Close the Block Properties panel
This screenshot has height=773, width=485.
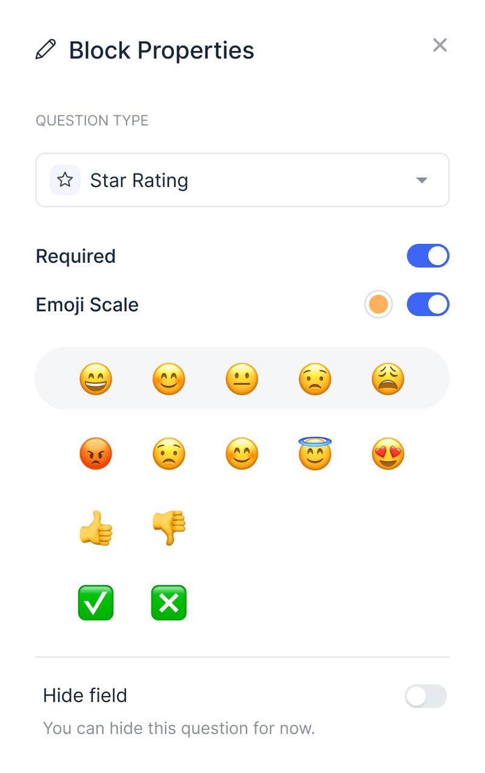tap(440, 45)
